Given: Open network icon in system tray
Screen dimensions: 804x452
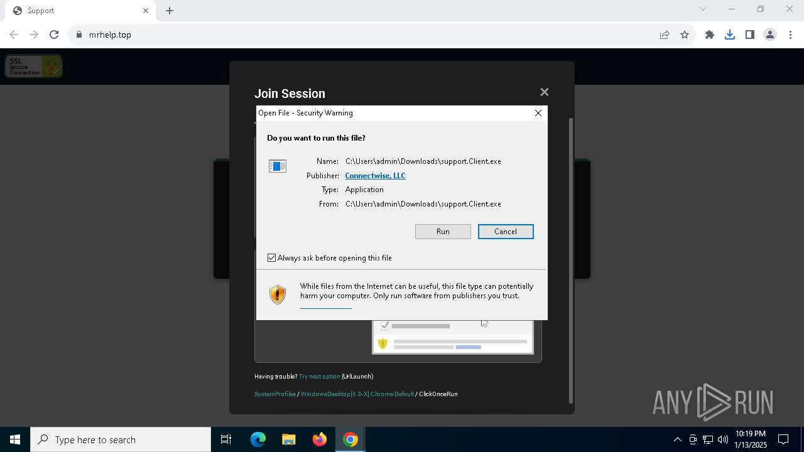Looking at the screenshot, I should 708,439.
